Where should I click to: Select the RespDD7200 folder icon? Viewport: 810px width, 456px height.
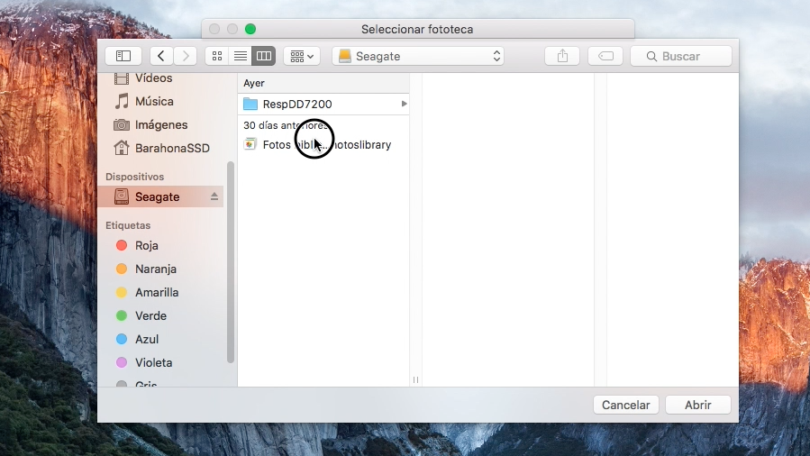point(250,105)
